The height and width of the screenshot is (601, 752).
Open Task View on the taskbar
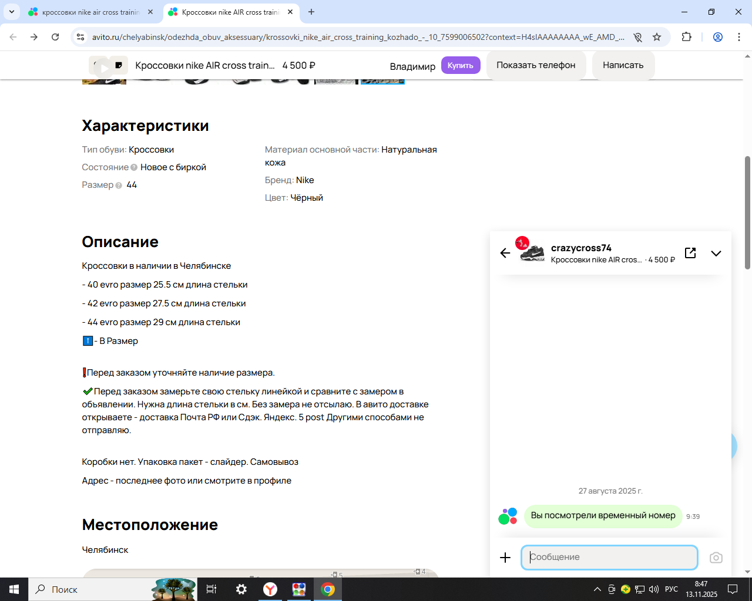point(211,589)
